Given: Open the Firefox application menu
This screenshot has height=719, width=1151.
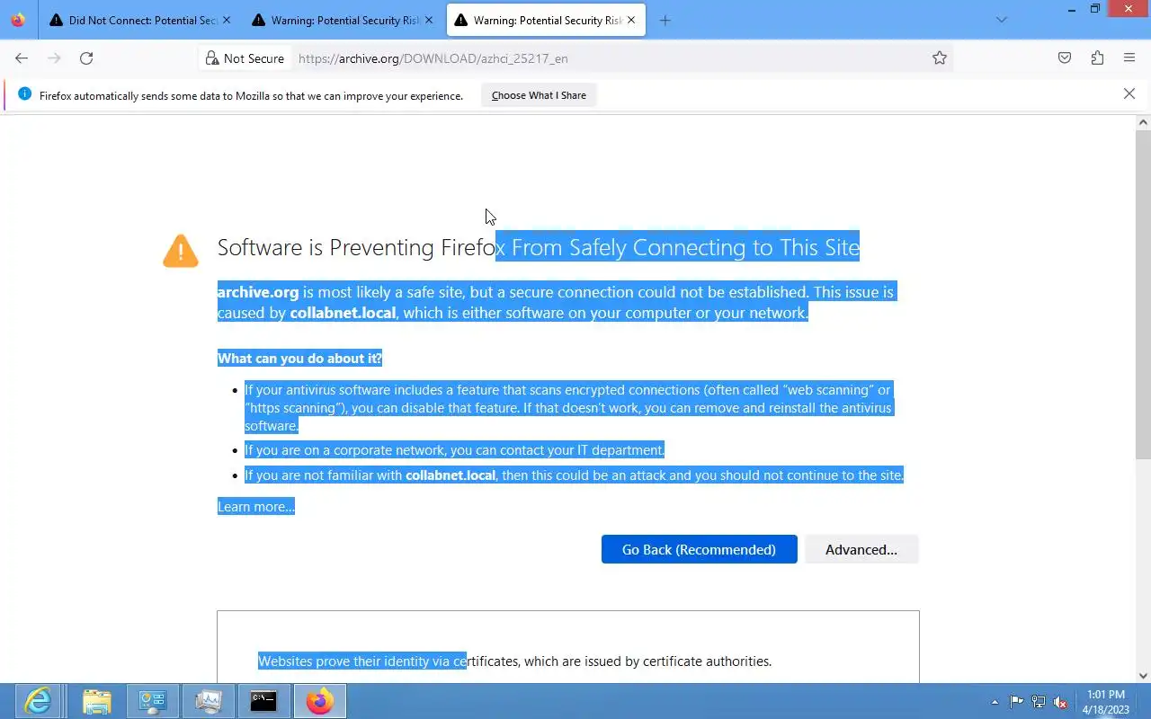Looking at the screenshot, I should point(1129,58).
